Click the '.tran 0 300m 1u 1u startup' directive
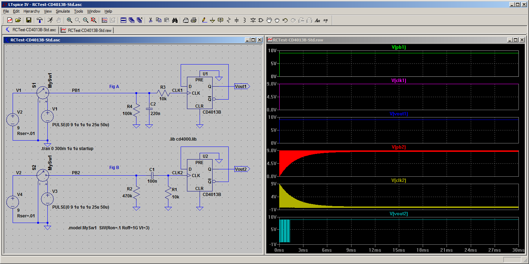This screenshot has width=529, height=264. (x=67, y=149)
